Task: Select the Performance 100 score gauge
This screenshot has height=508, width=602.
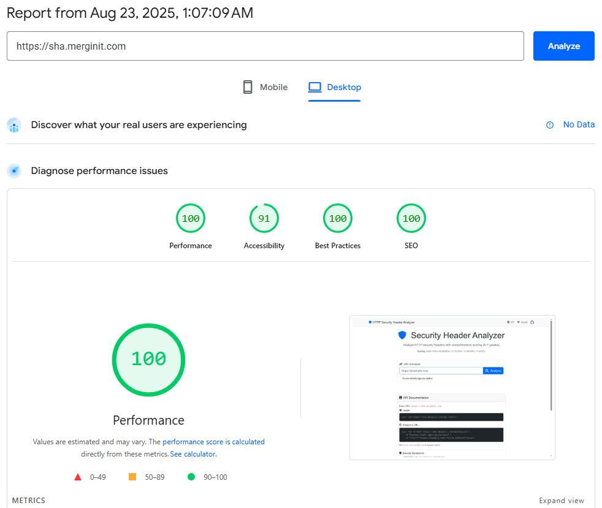Action: 148,360
